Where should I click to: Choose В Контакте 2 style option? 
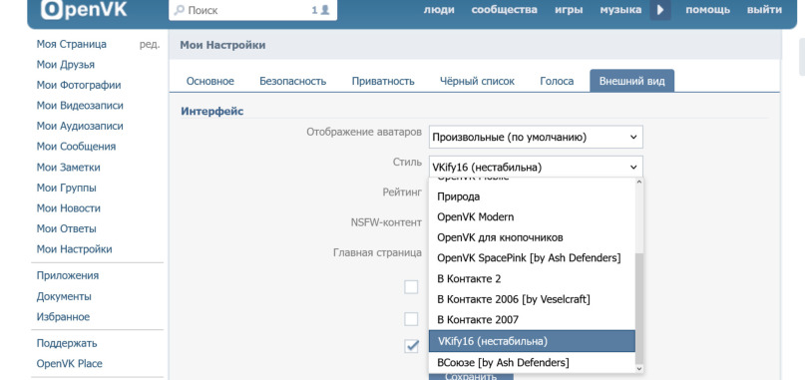coord(532,279)
